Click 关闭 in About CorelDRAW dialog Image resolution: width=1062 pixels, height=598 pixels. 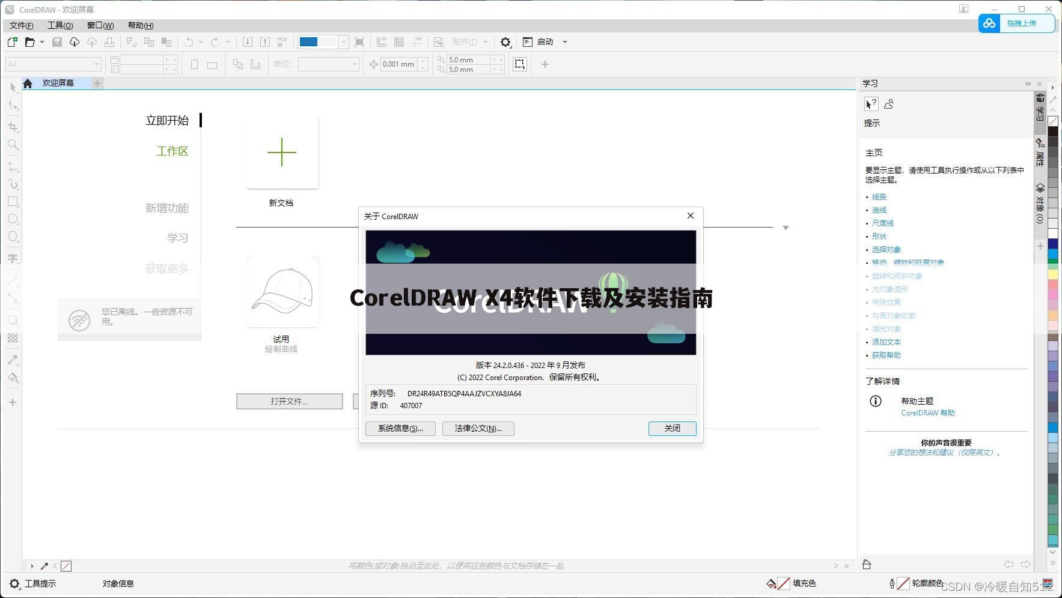click(672, 428)
